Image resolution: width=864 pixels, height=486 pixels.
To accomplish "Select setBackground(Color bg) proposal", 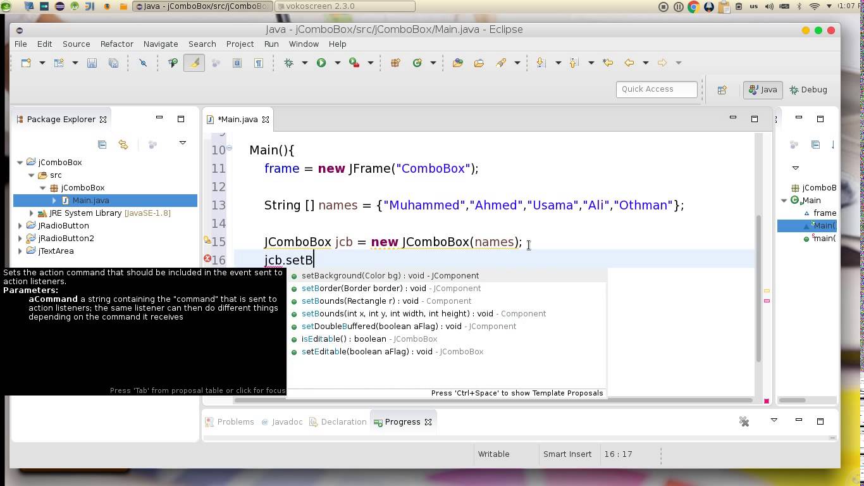I will (447, 276).
